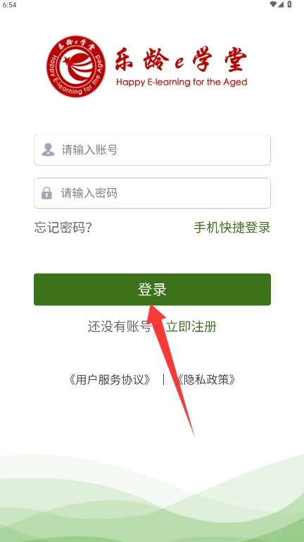
Task: Tap the 乐龄e学堂 calligraphy title
Action: tap(181, 60)
